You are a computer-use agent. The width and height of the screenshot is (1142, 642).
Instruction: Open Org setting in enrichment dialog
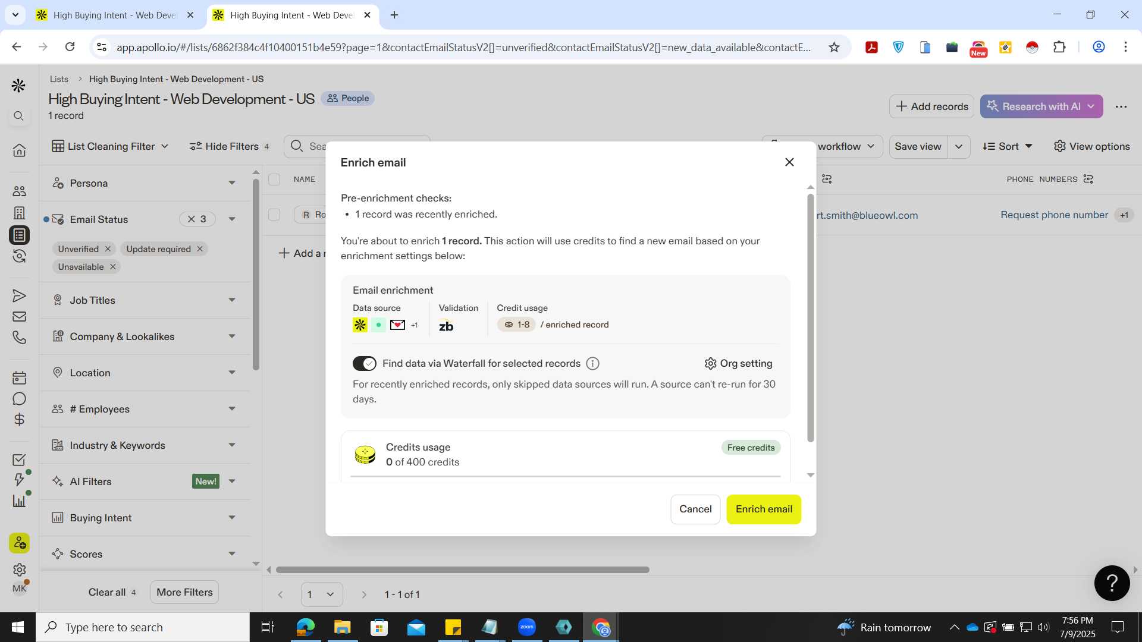point(738,363)
